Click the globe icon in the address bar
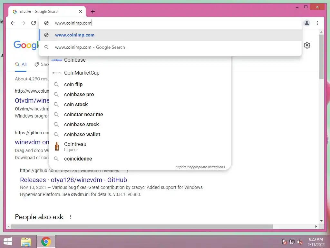The image size is (330, 248). pos(46,23)
